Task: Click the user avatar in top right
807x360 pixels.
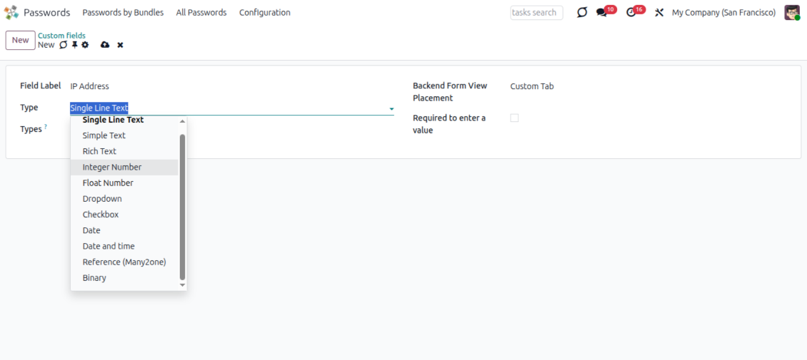Action: (791, 13)
